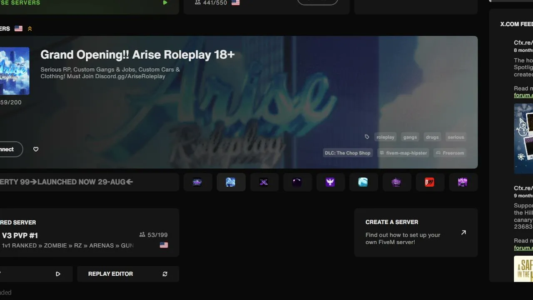Open the Arise Roleplay server logo thumbnail

click(15, 71)
